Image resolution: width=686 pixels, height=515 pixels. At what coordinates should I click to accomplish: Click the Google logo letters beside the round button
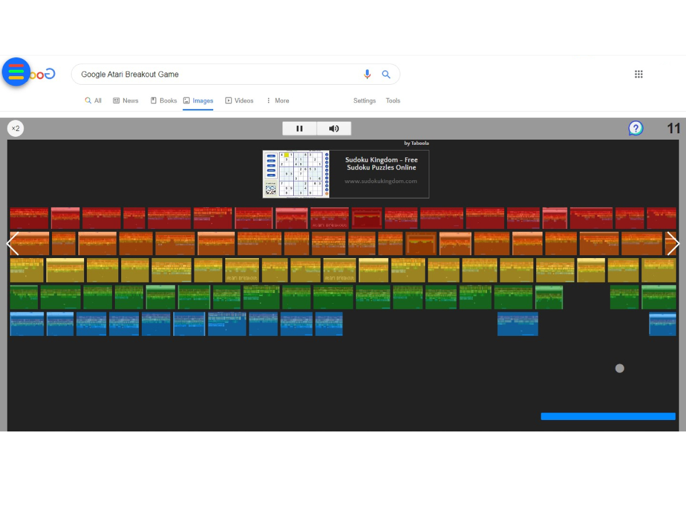(x=43, y=74)
